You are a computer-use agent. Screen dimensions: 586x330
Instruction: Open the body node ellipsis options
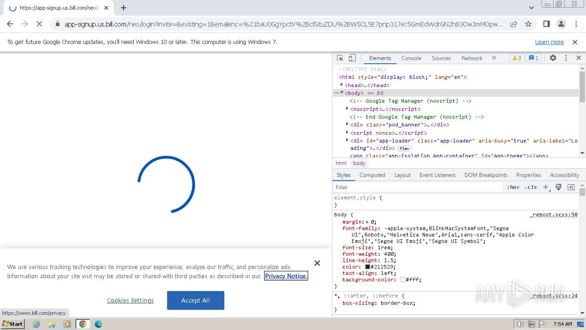336,93
